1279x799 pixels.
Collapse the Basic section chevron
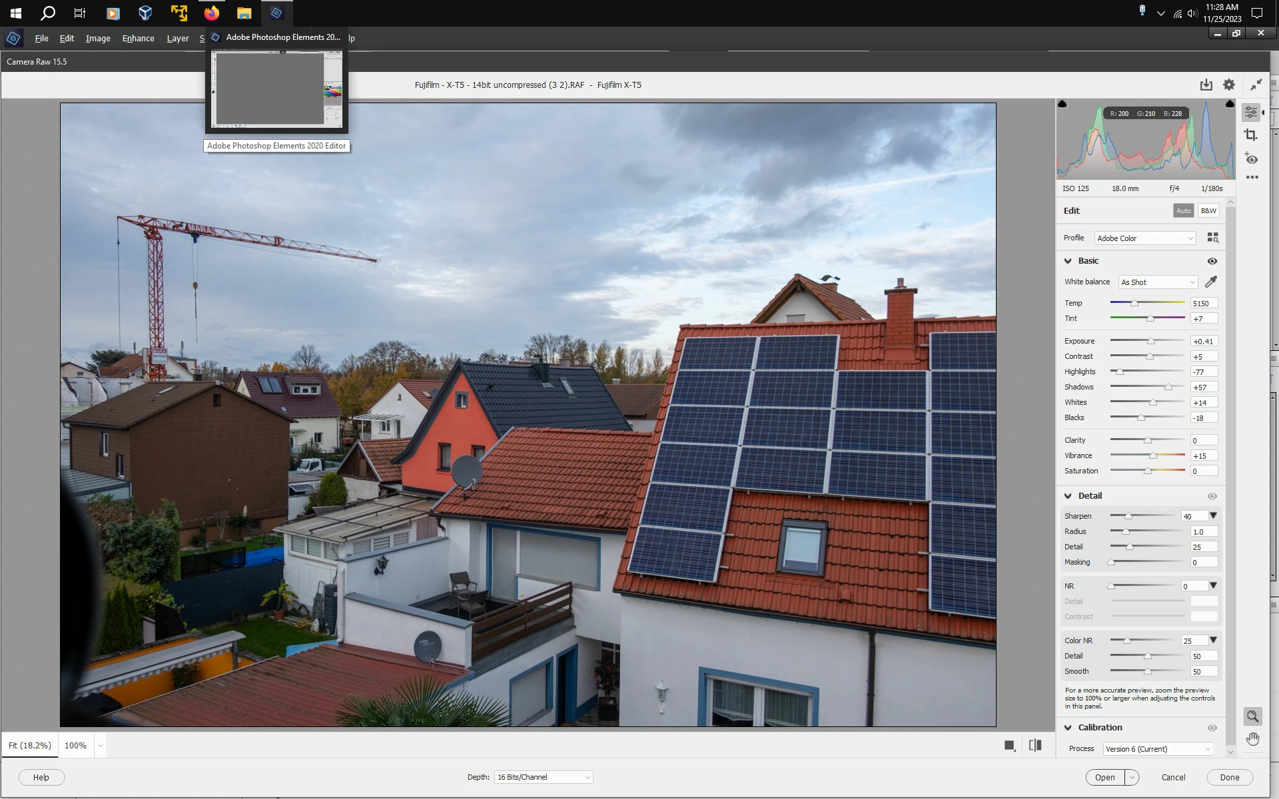point(1068,261)
